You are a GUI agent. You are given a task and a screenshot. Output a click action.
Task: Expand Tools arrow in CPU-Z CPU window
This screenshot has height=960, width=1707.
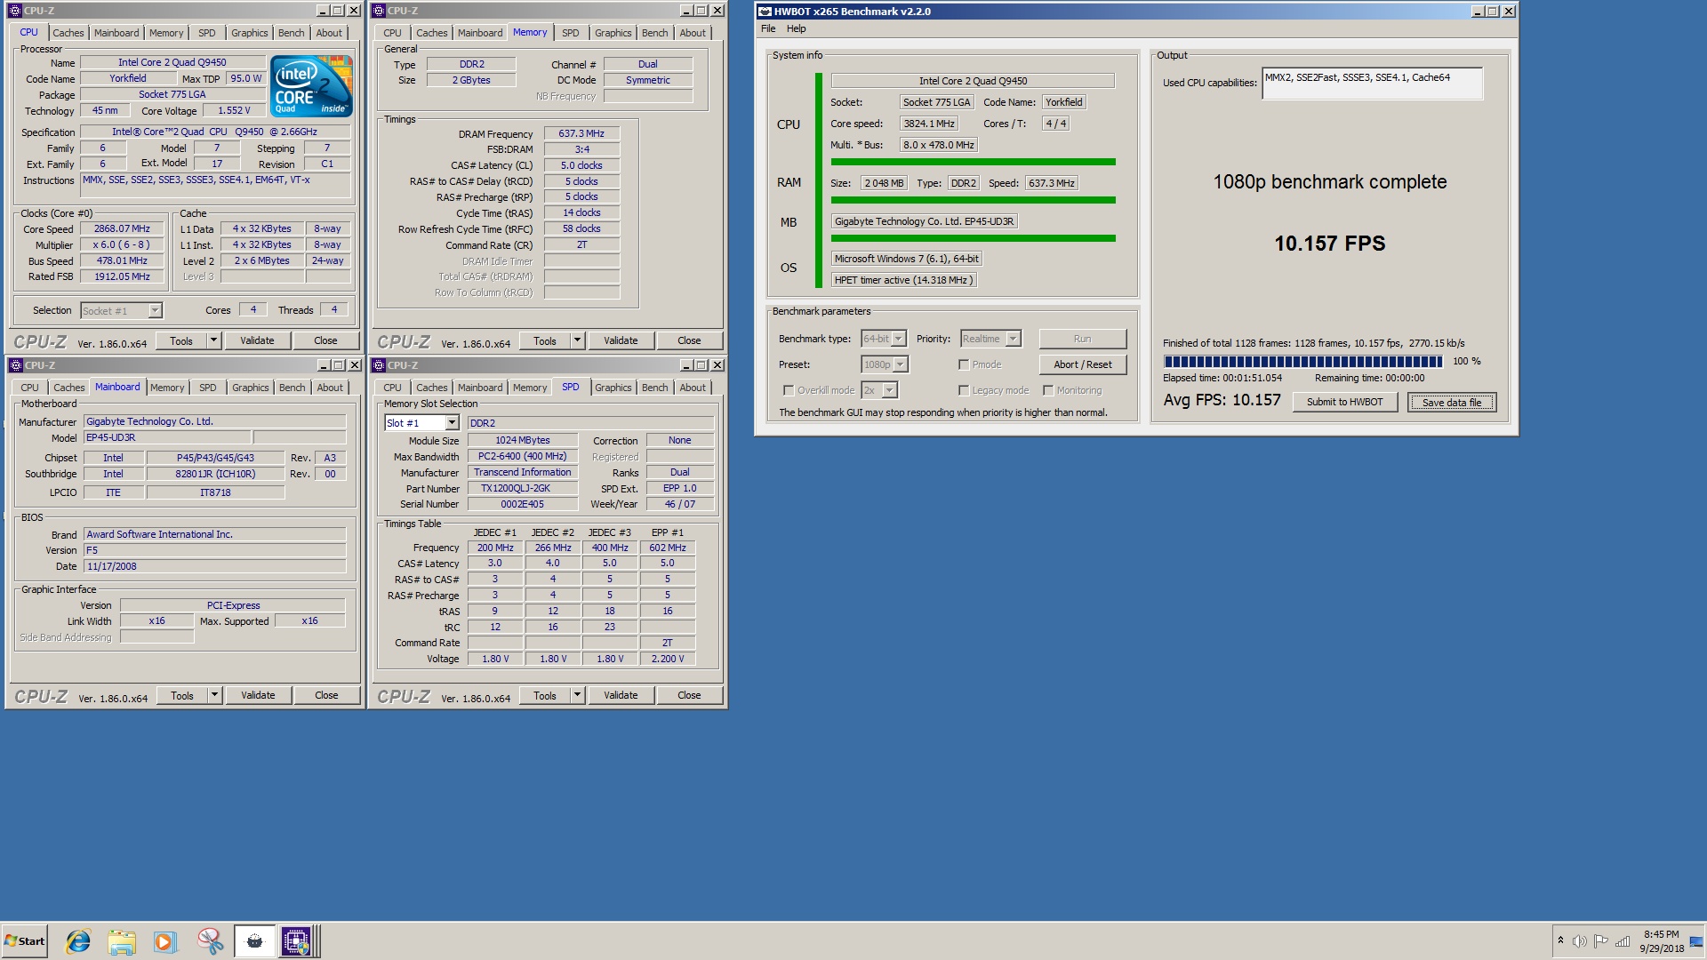(213, 340)
